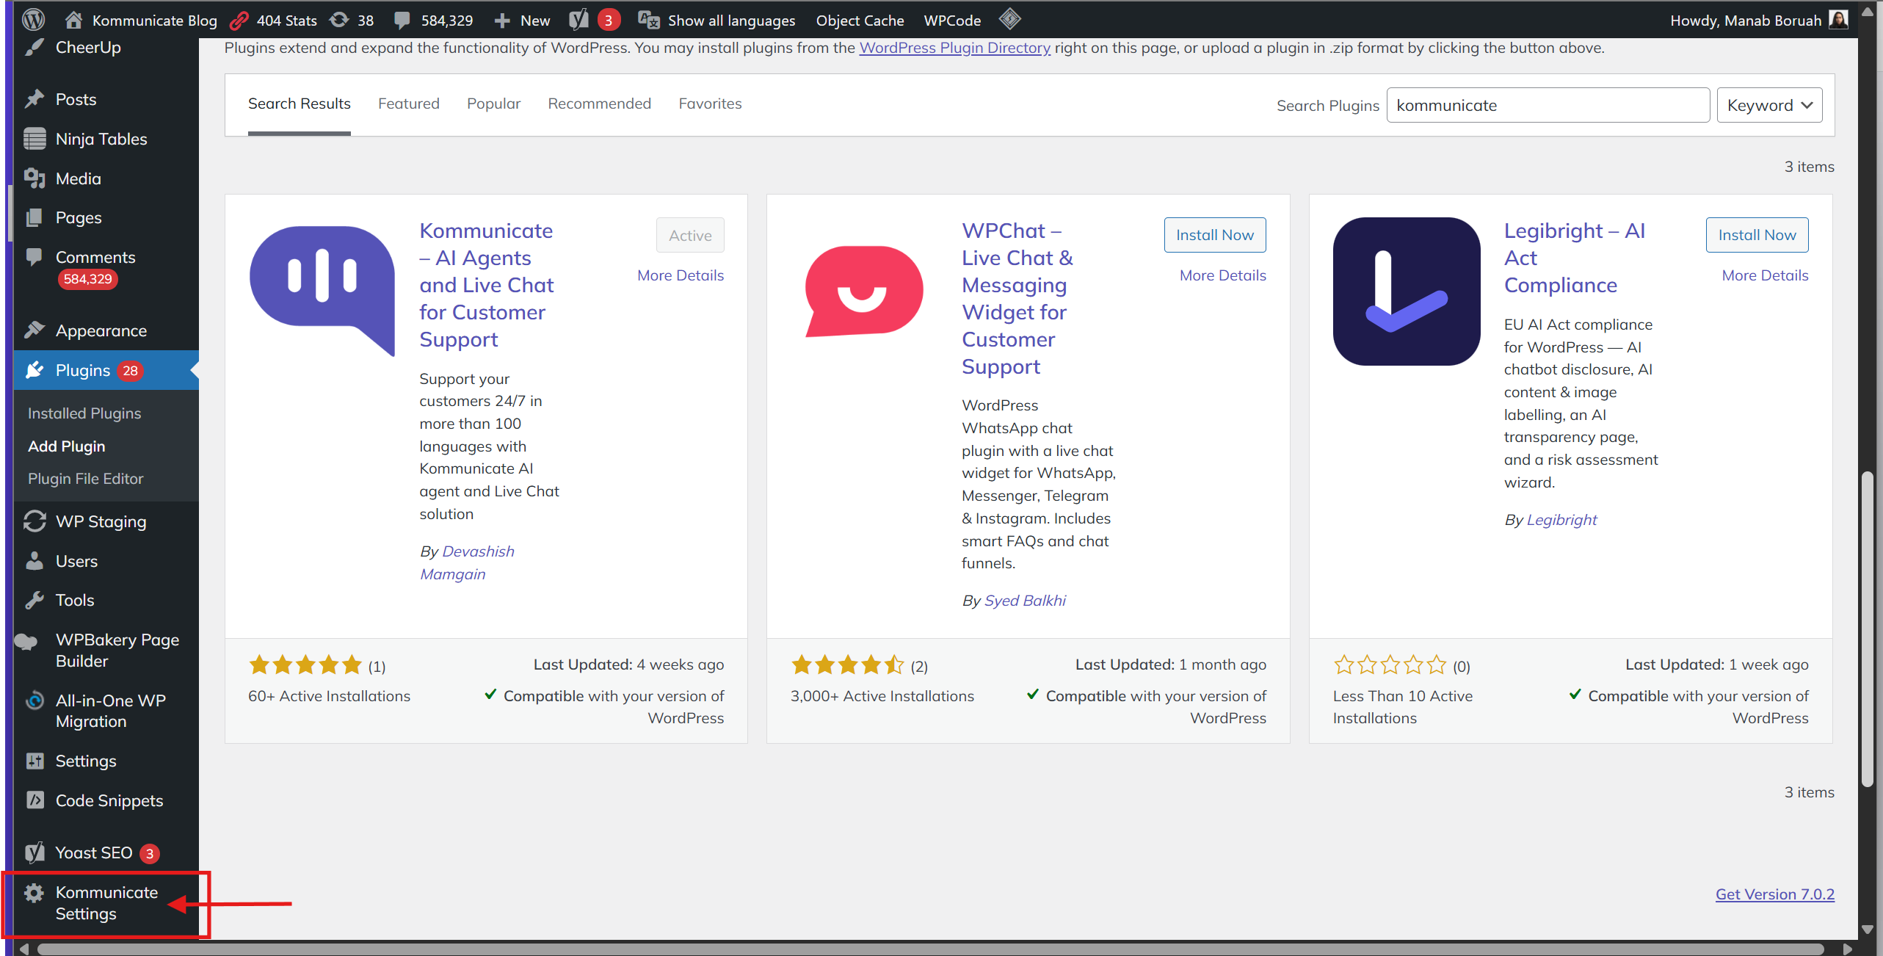Screen dimensions: 1883x956
Task: Open More Details for WPChat plugin
Action: pyautogui.click(x=1222, y=275)
